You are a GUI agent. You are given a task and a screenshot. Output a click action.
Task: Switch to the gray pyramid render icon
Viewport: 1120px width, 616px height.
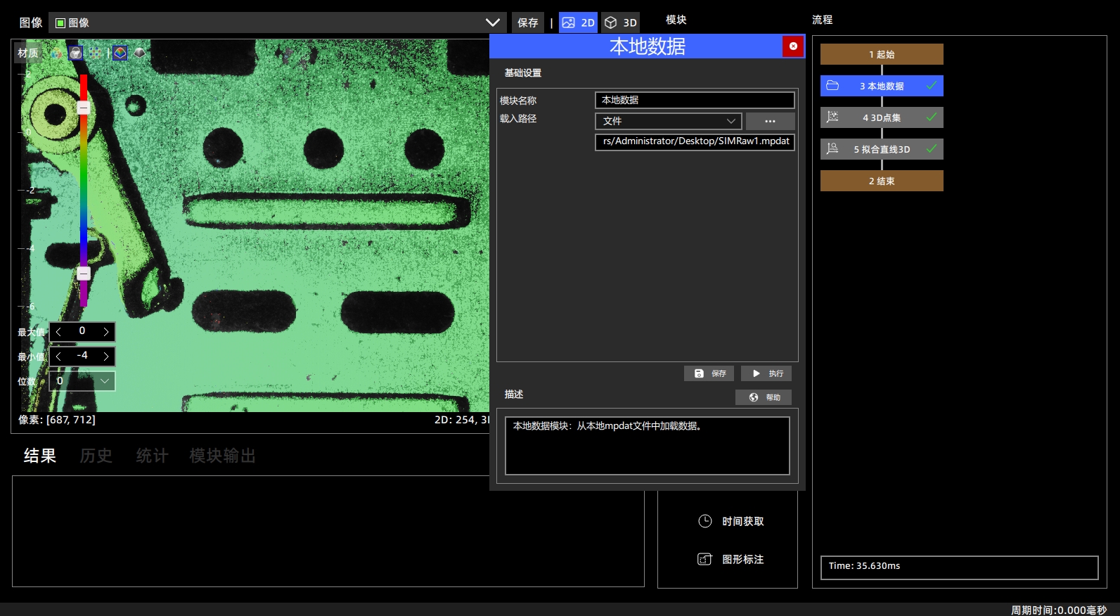point(140,53)
